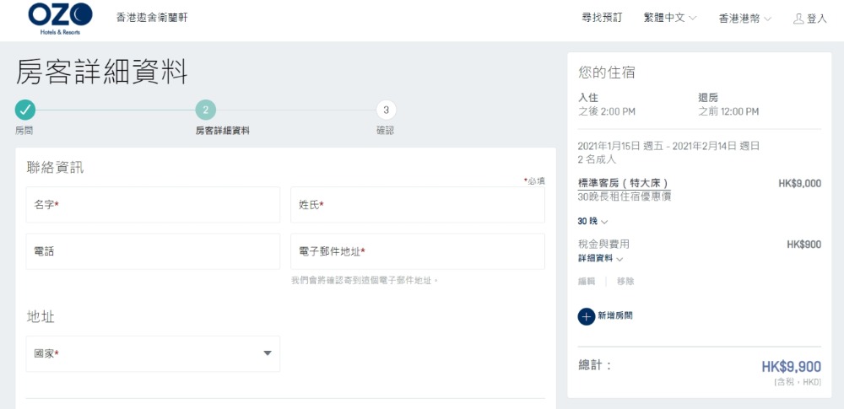
Task: Click the 標準客房 (特大床) room link
Action: [628, 183]
